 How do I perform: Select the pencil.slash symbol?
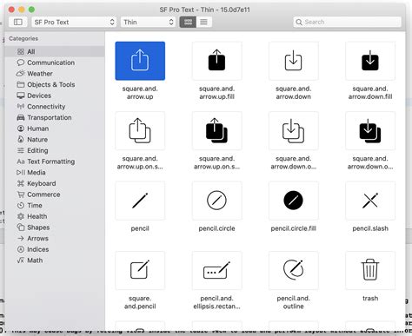pyautogui.click(x=370, y=201)
